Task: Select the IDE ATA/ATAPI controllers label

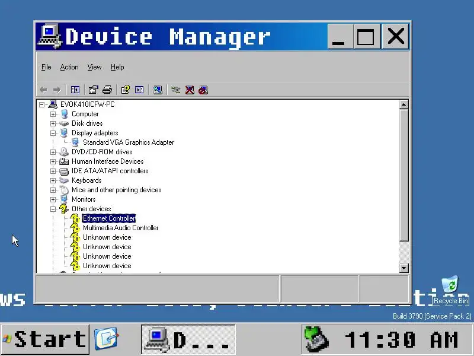Action: [x=110, y=171]
